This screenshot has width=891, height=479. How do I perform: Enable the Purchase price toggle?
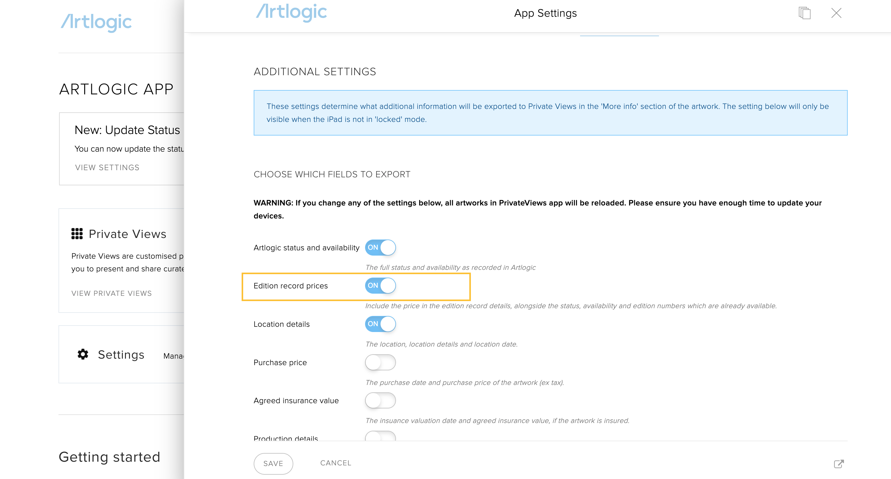coord(380,362)
